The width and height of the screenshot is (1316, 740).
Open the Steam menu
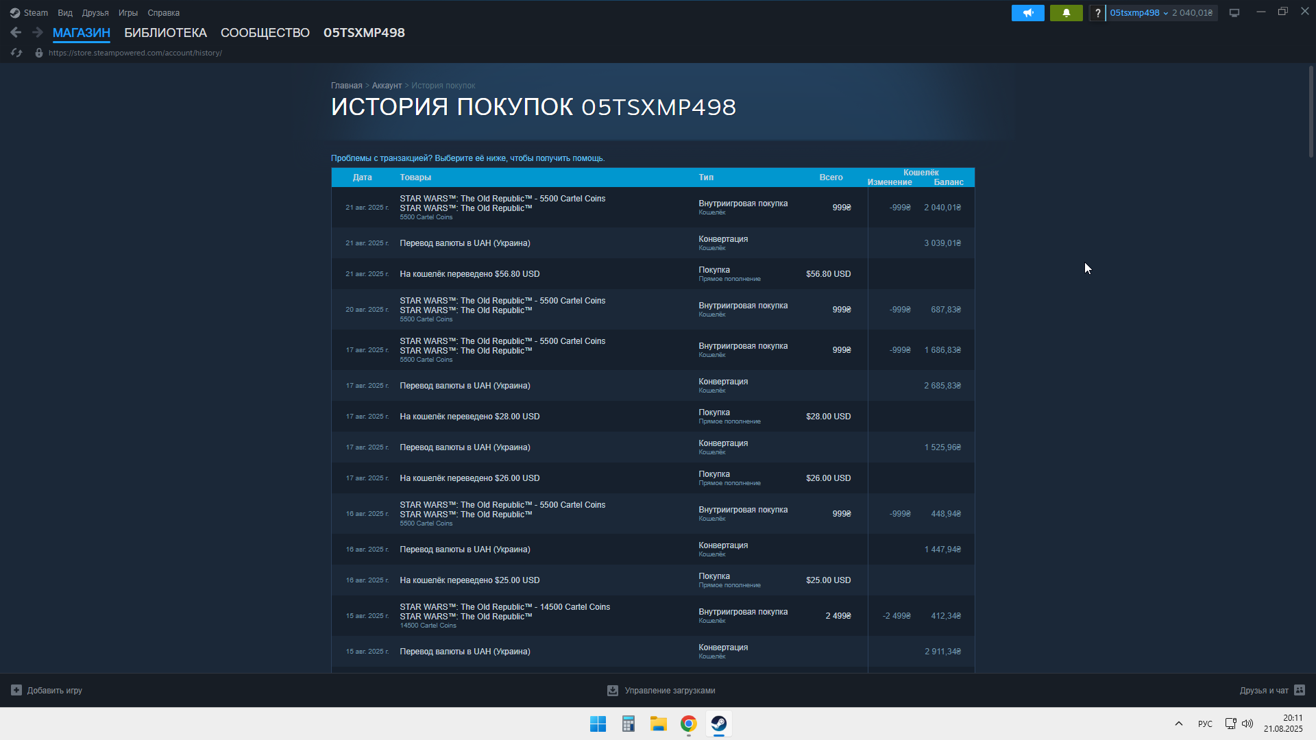[x=36, y=13]
